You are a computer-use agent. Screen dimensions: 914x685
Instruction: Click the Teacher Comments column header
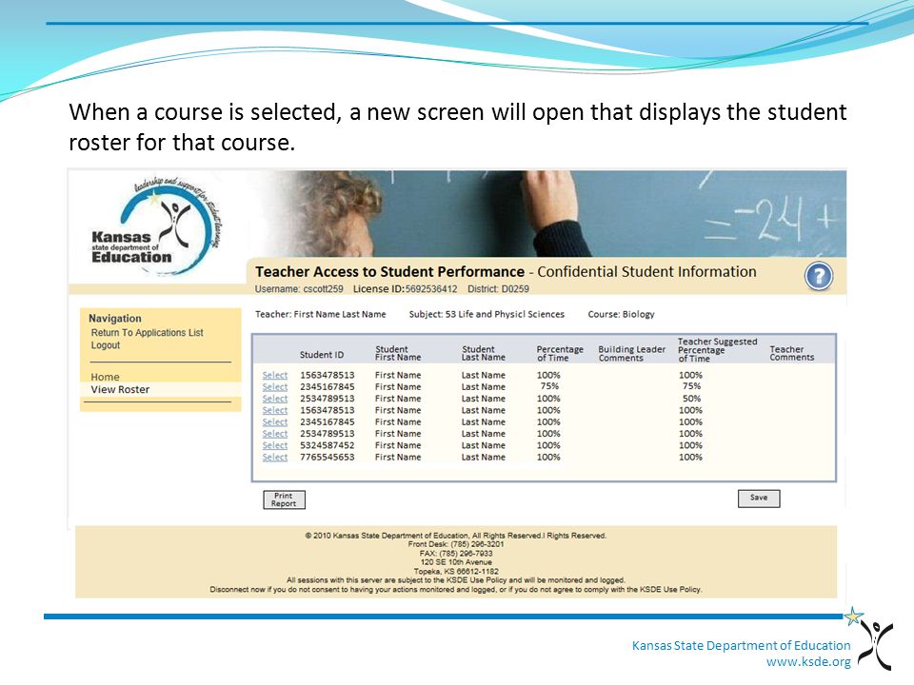[x=791, y=353]
